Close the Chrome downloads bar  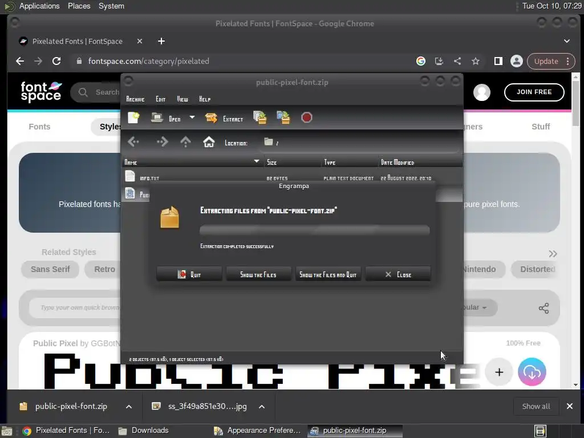pyautogui.click(x=570, y=406)
